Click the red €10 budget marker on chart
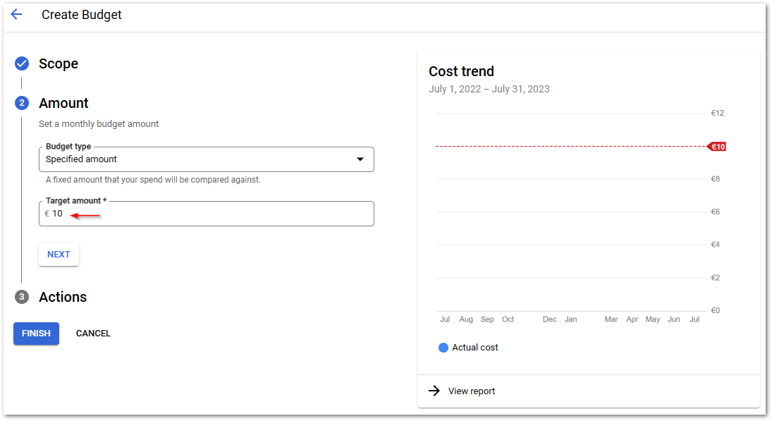 pyautogui.click(x=716, y=146)
